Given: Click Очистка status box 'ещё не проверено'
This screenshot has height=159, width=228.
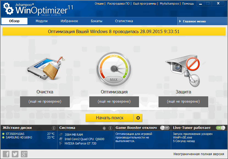Looking at the screenshot, I should click(x=45, y=102).
